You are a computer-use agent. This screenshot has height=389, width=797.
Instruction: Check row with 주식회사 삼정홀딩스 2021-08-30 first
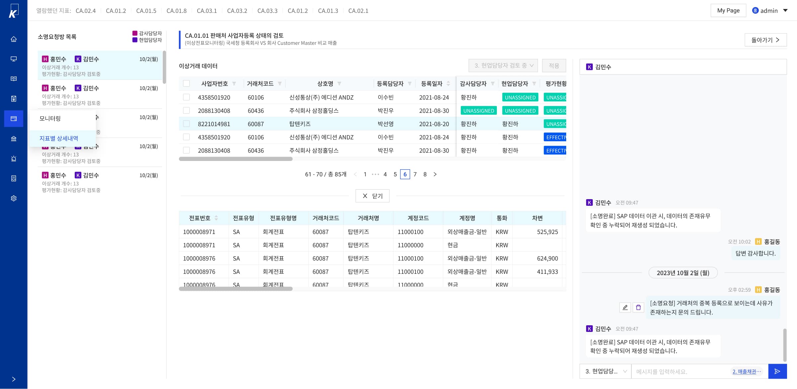(x=186, y=111)
